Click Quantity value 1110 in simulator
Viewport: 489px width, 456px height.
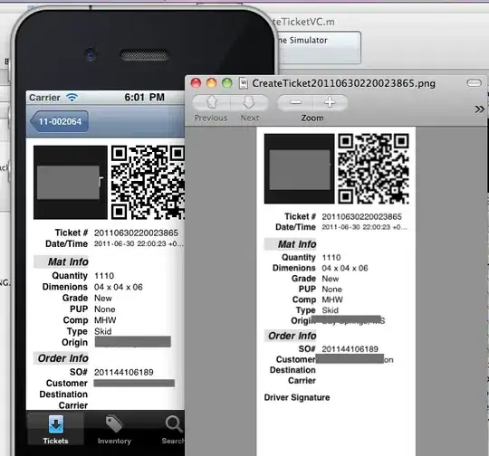pos(104,276)
